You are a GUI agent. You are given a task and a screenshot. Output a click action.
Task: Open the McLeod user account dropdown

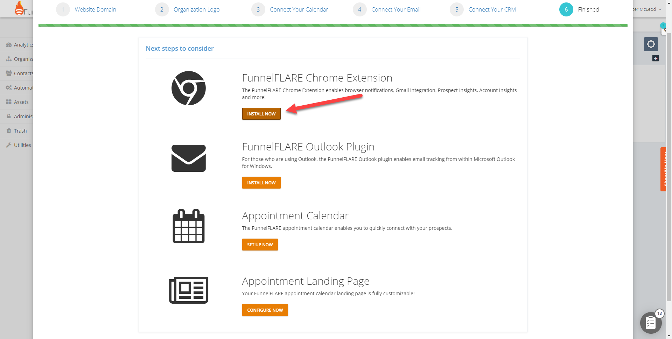pos(647,9)
